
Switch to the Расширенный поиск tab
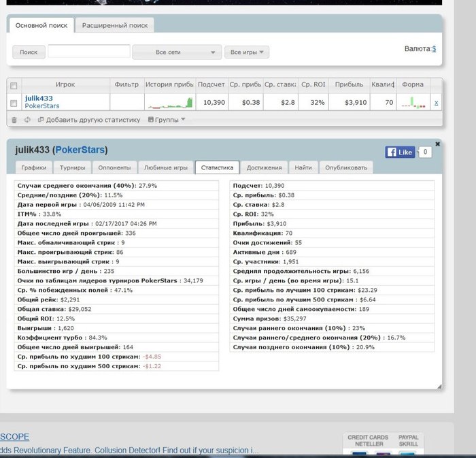click(x=115, y=25)
